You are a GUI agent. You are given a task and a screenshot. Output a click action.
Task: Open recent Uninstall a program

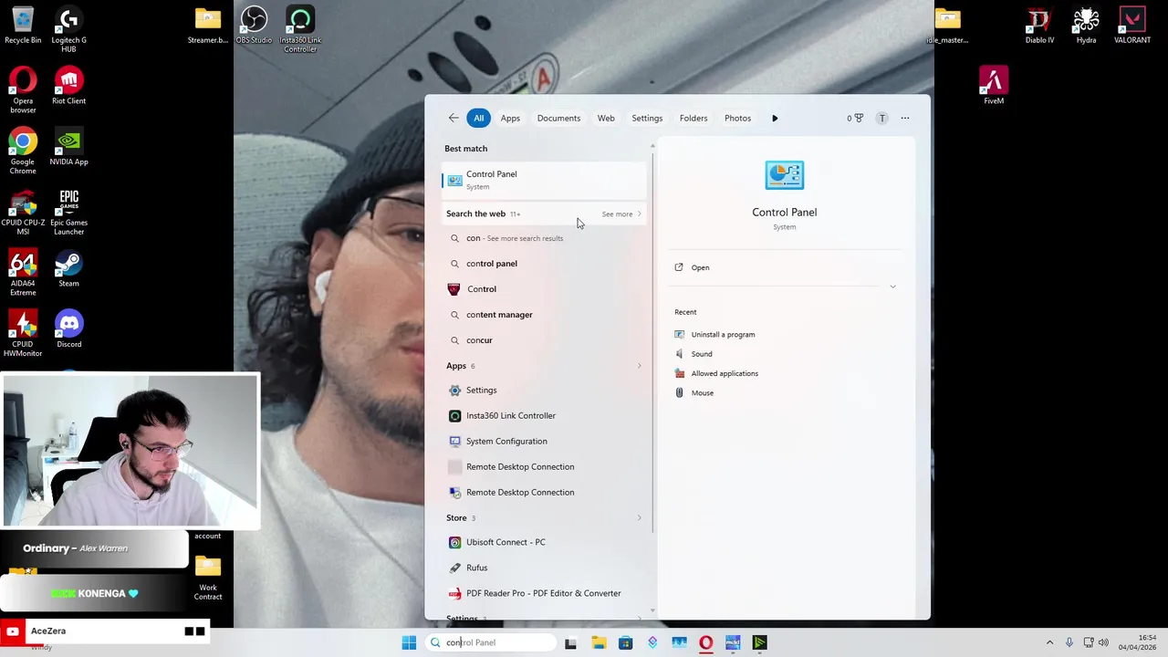[x=723, y=334]
